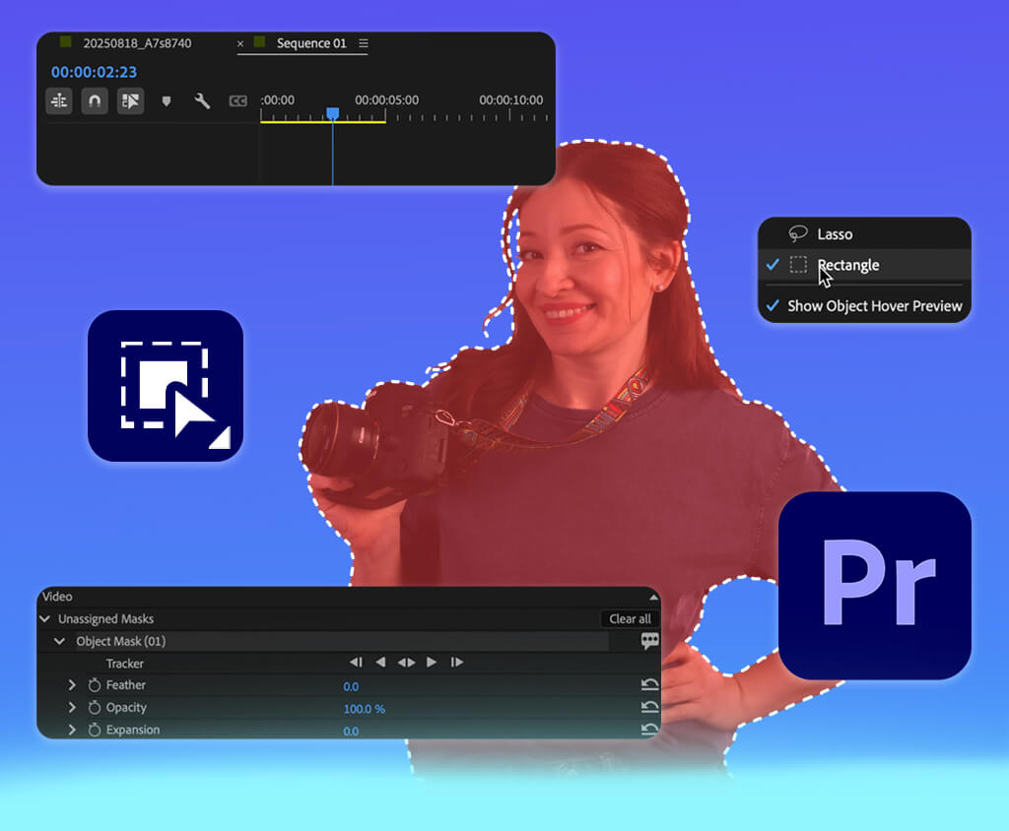Toggle the Feather stopwatch animation
The image size is (1009, 831).
pos(95,685)
